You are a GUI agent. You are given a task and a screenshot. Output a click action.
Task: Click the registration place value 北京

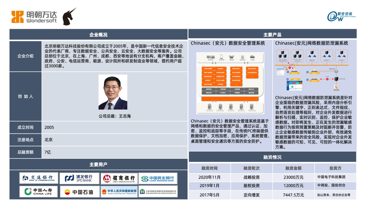[x=49, y=140]
